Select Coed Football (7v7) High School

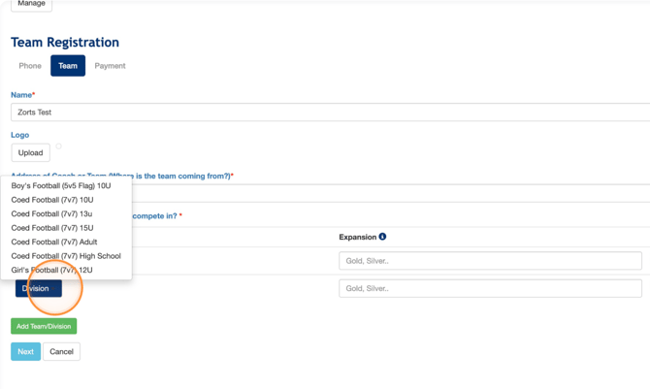coord(66,256)
